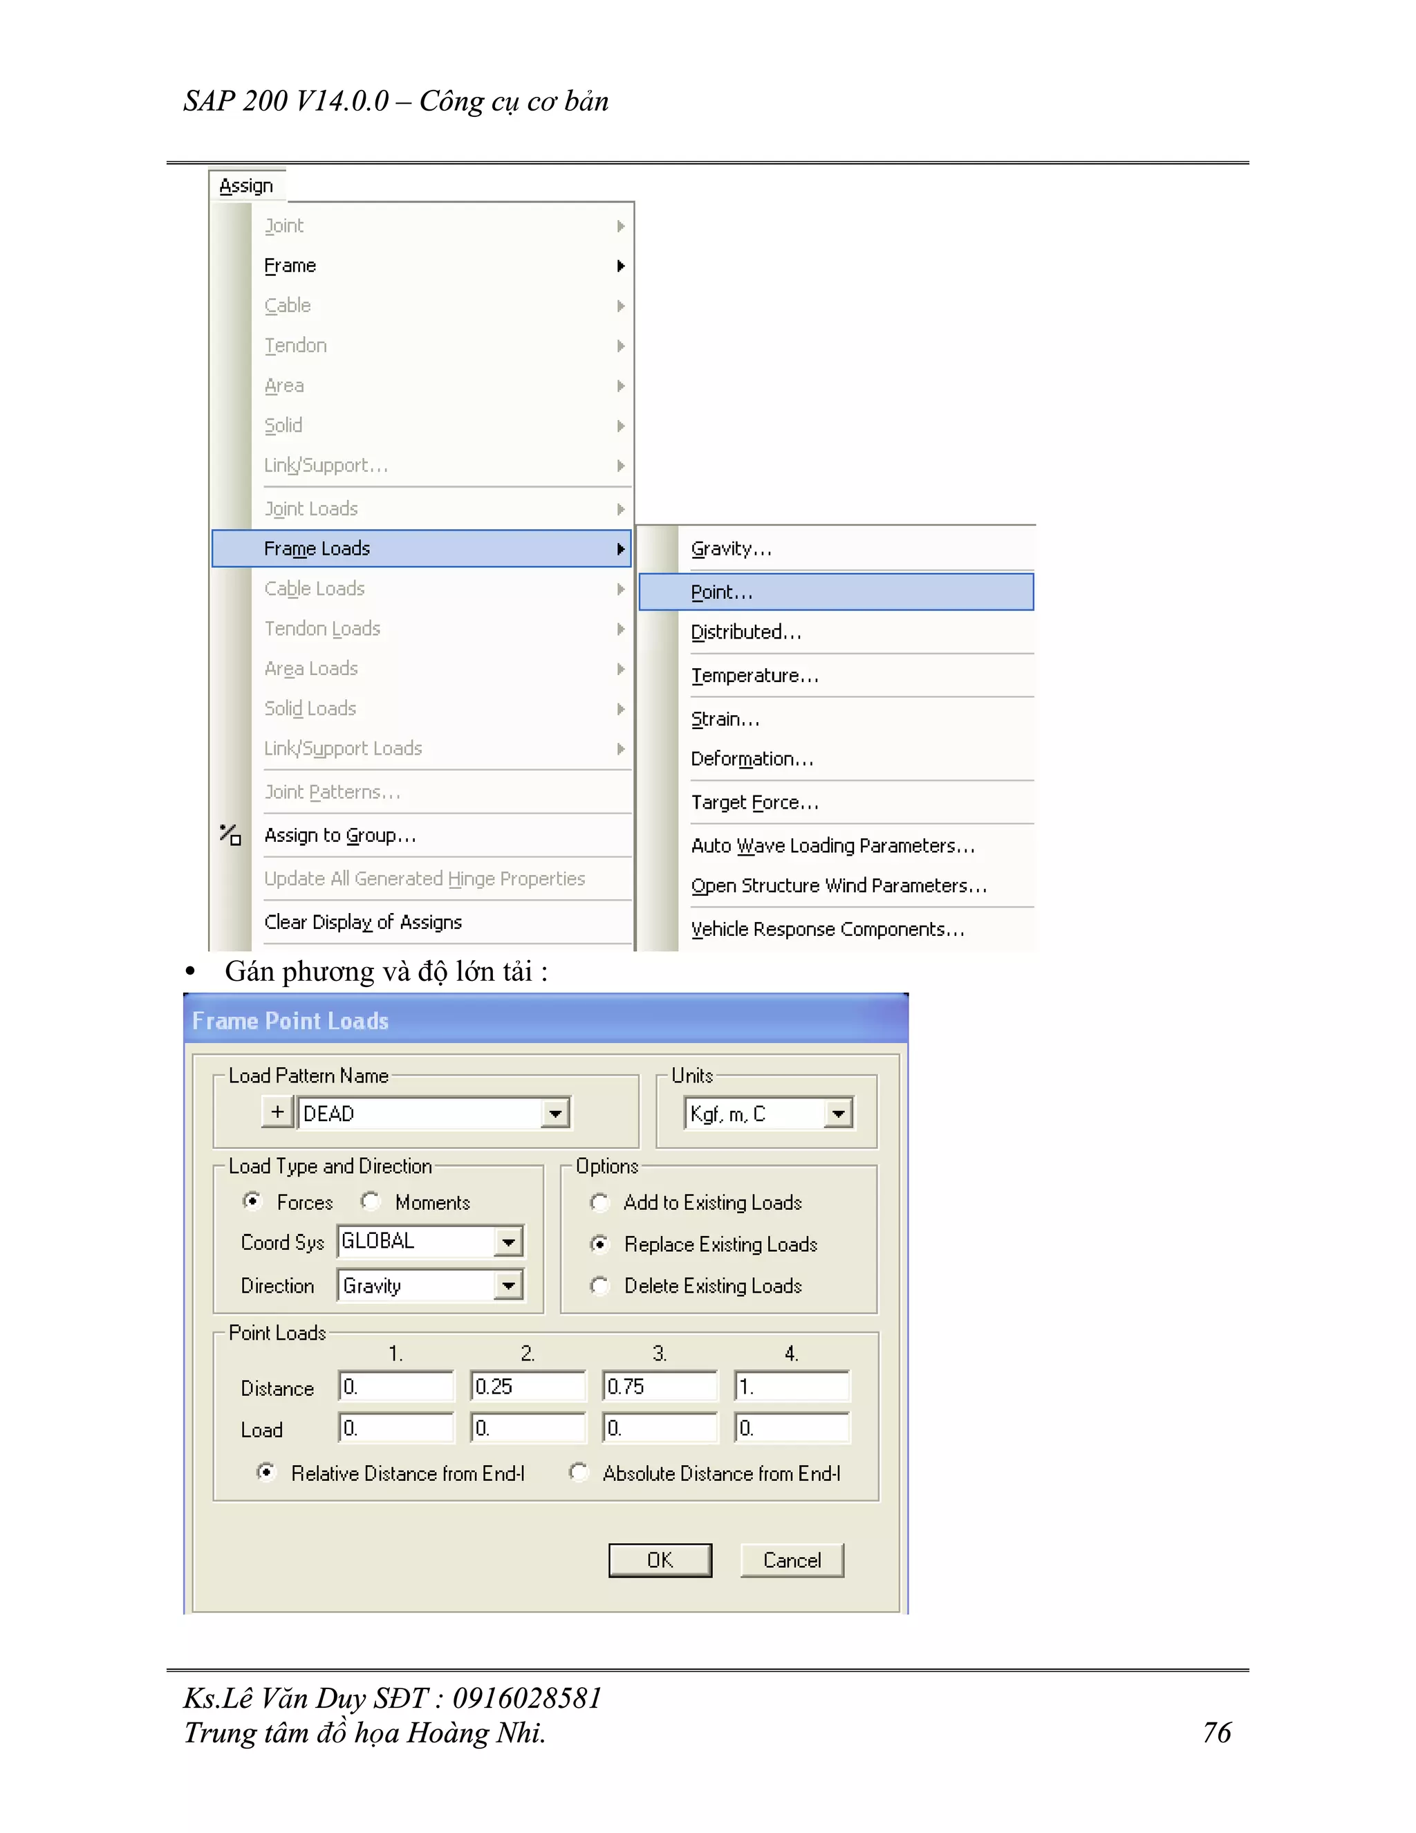Choose Deformation... in submenu
Image resolution: width=1416 pixels, height=1833 pixels.
835,759
